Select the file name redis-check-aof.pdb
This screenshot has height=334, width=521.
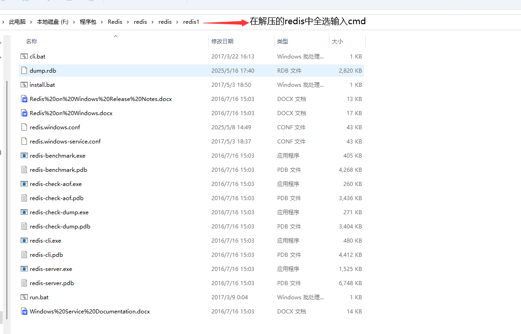coord(57,198)
